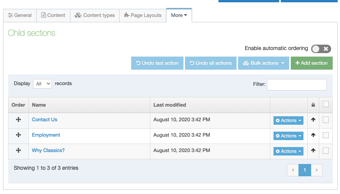Click the lock icon column header
Viewport: 340px width, 194px height.
coord(313,105)
